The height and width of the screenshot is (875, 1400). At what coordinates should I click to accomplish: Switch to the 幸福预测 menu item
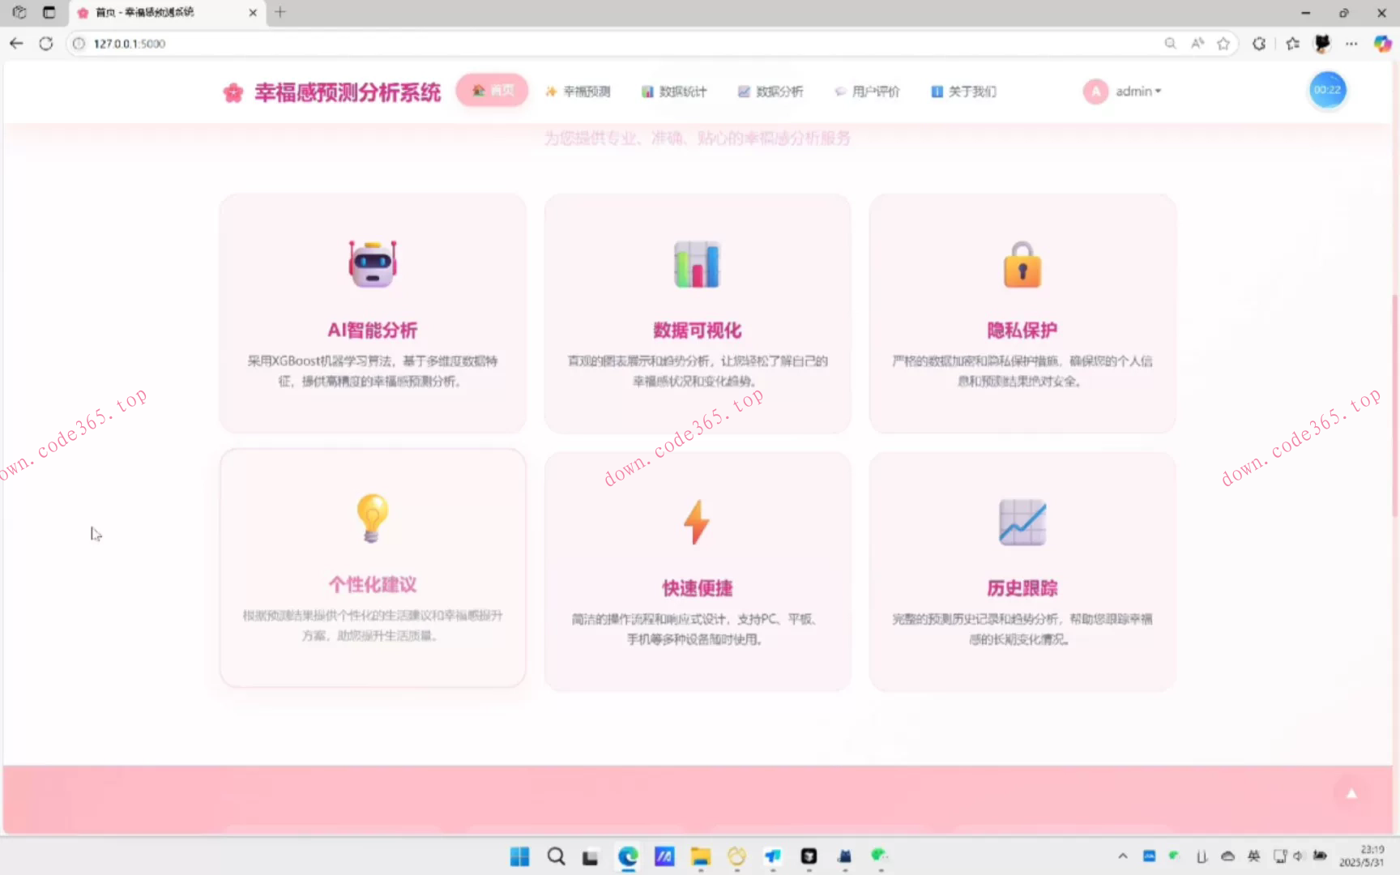click(x=578, y=91)
